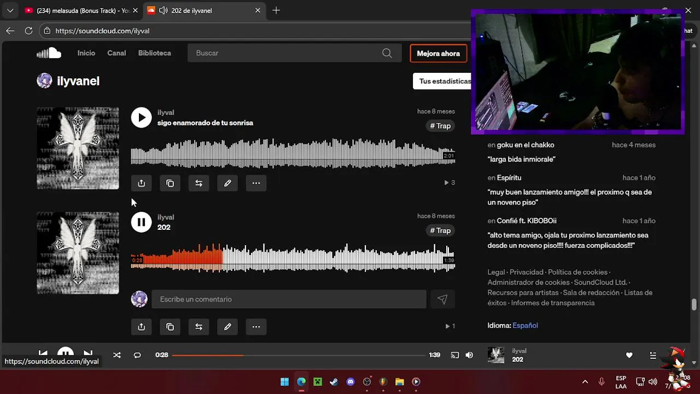Open Discord from the taskbar

pos(351,382)
